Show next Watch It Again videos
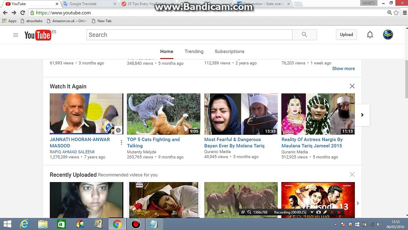The image size is (408, 230). coord(362,115)
